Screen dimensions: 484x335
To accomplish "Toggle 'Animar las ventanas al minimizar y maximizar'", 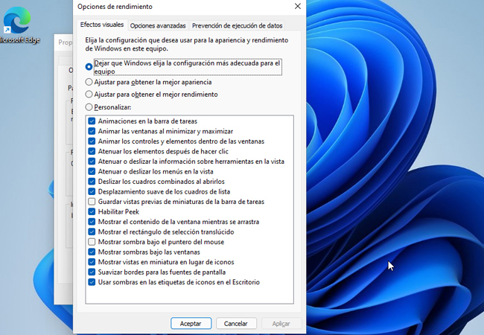I will tap(92, 131).
